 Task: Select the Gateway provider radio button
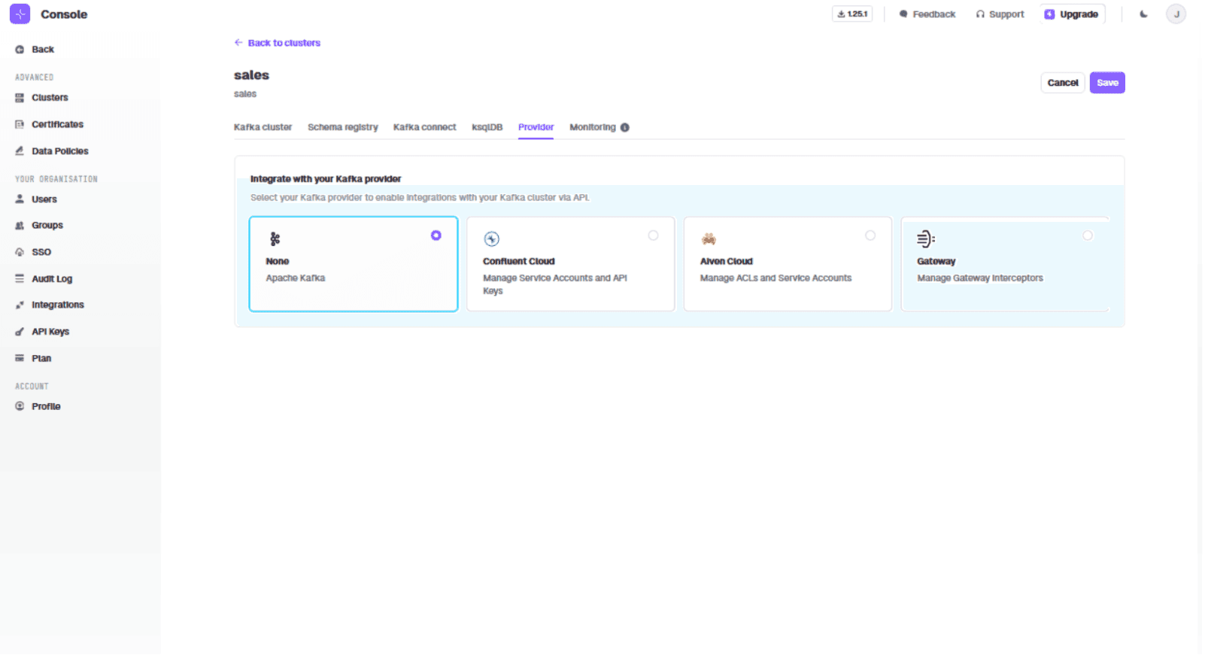pyautogui.click(x=1087, y=236)
